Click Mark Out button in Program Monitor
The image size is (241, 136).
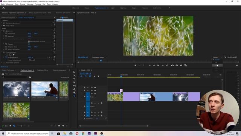pos(144,65)
